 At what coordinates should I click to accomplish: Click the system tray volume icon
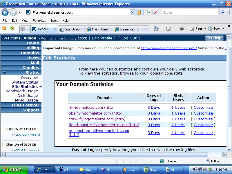tap(205, 170)
